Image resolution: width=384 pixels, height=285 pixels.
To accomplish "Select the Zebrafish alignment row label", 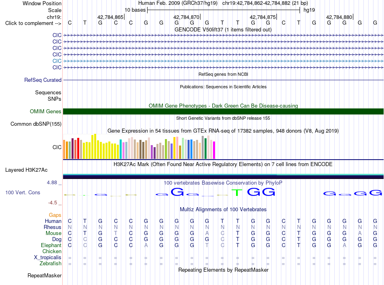I will [51, 263].
